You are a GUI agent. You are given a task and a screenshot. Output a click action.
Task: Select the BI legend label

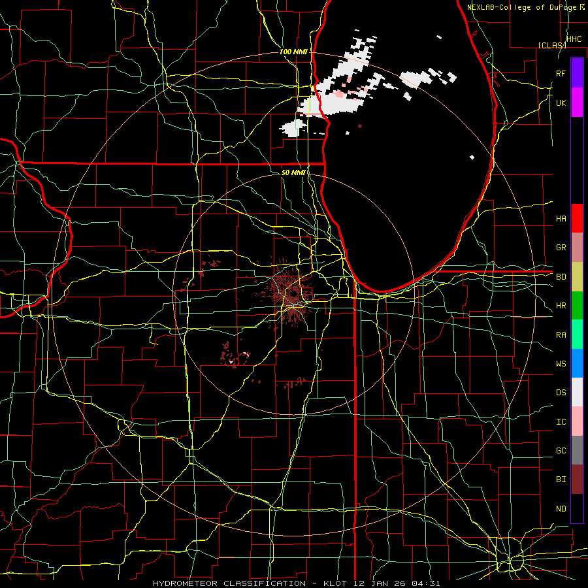tap(561, 480)
